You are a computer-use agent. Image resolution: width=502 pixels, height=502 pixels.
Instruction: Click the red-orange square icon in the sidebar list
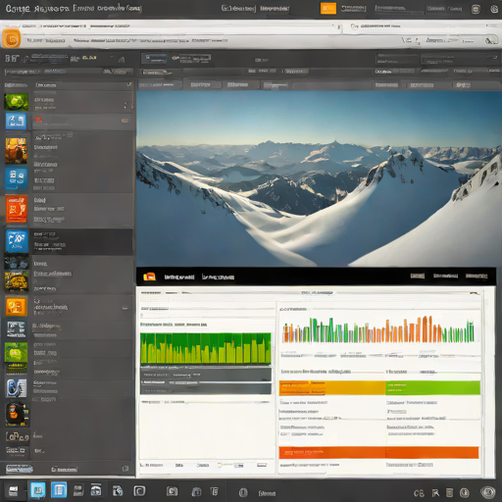16,209
